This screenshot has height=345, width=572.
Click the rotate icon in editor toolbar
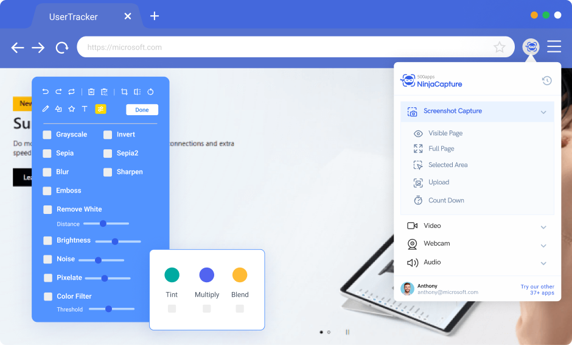click(150, 91)
